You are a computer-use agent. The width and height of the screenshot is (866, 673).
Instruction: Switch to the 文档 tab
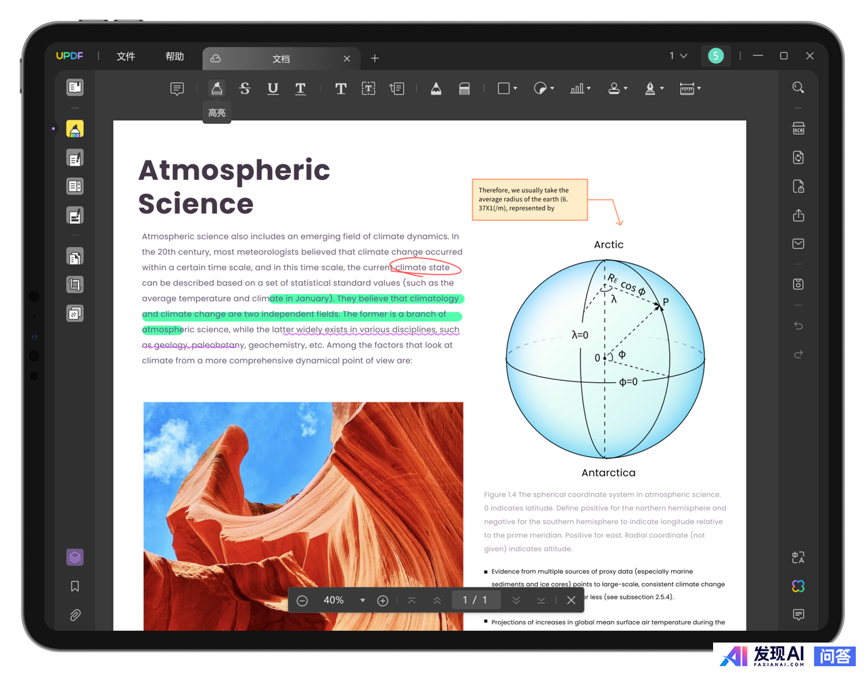(281, 59)
